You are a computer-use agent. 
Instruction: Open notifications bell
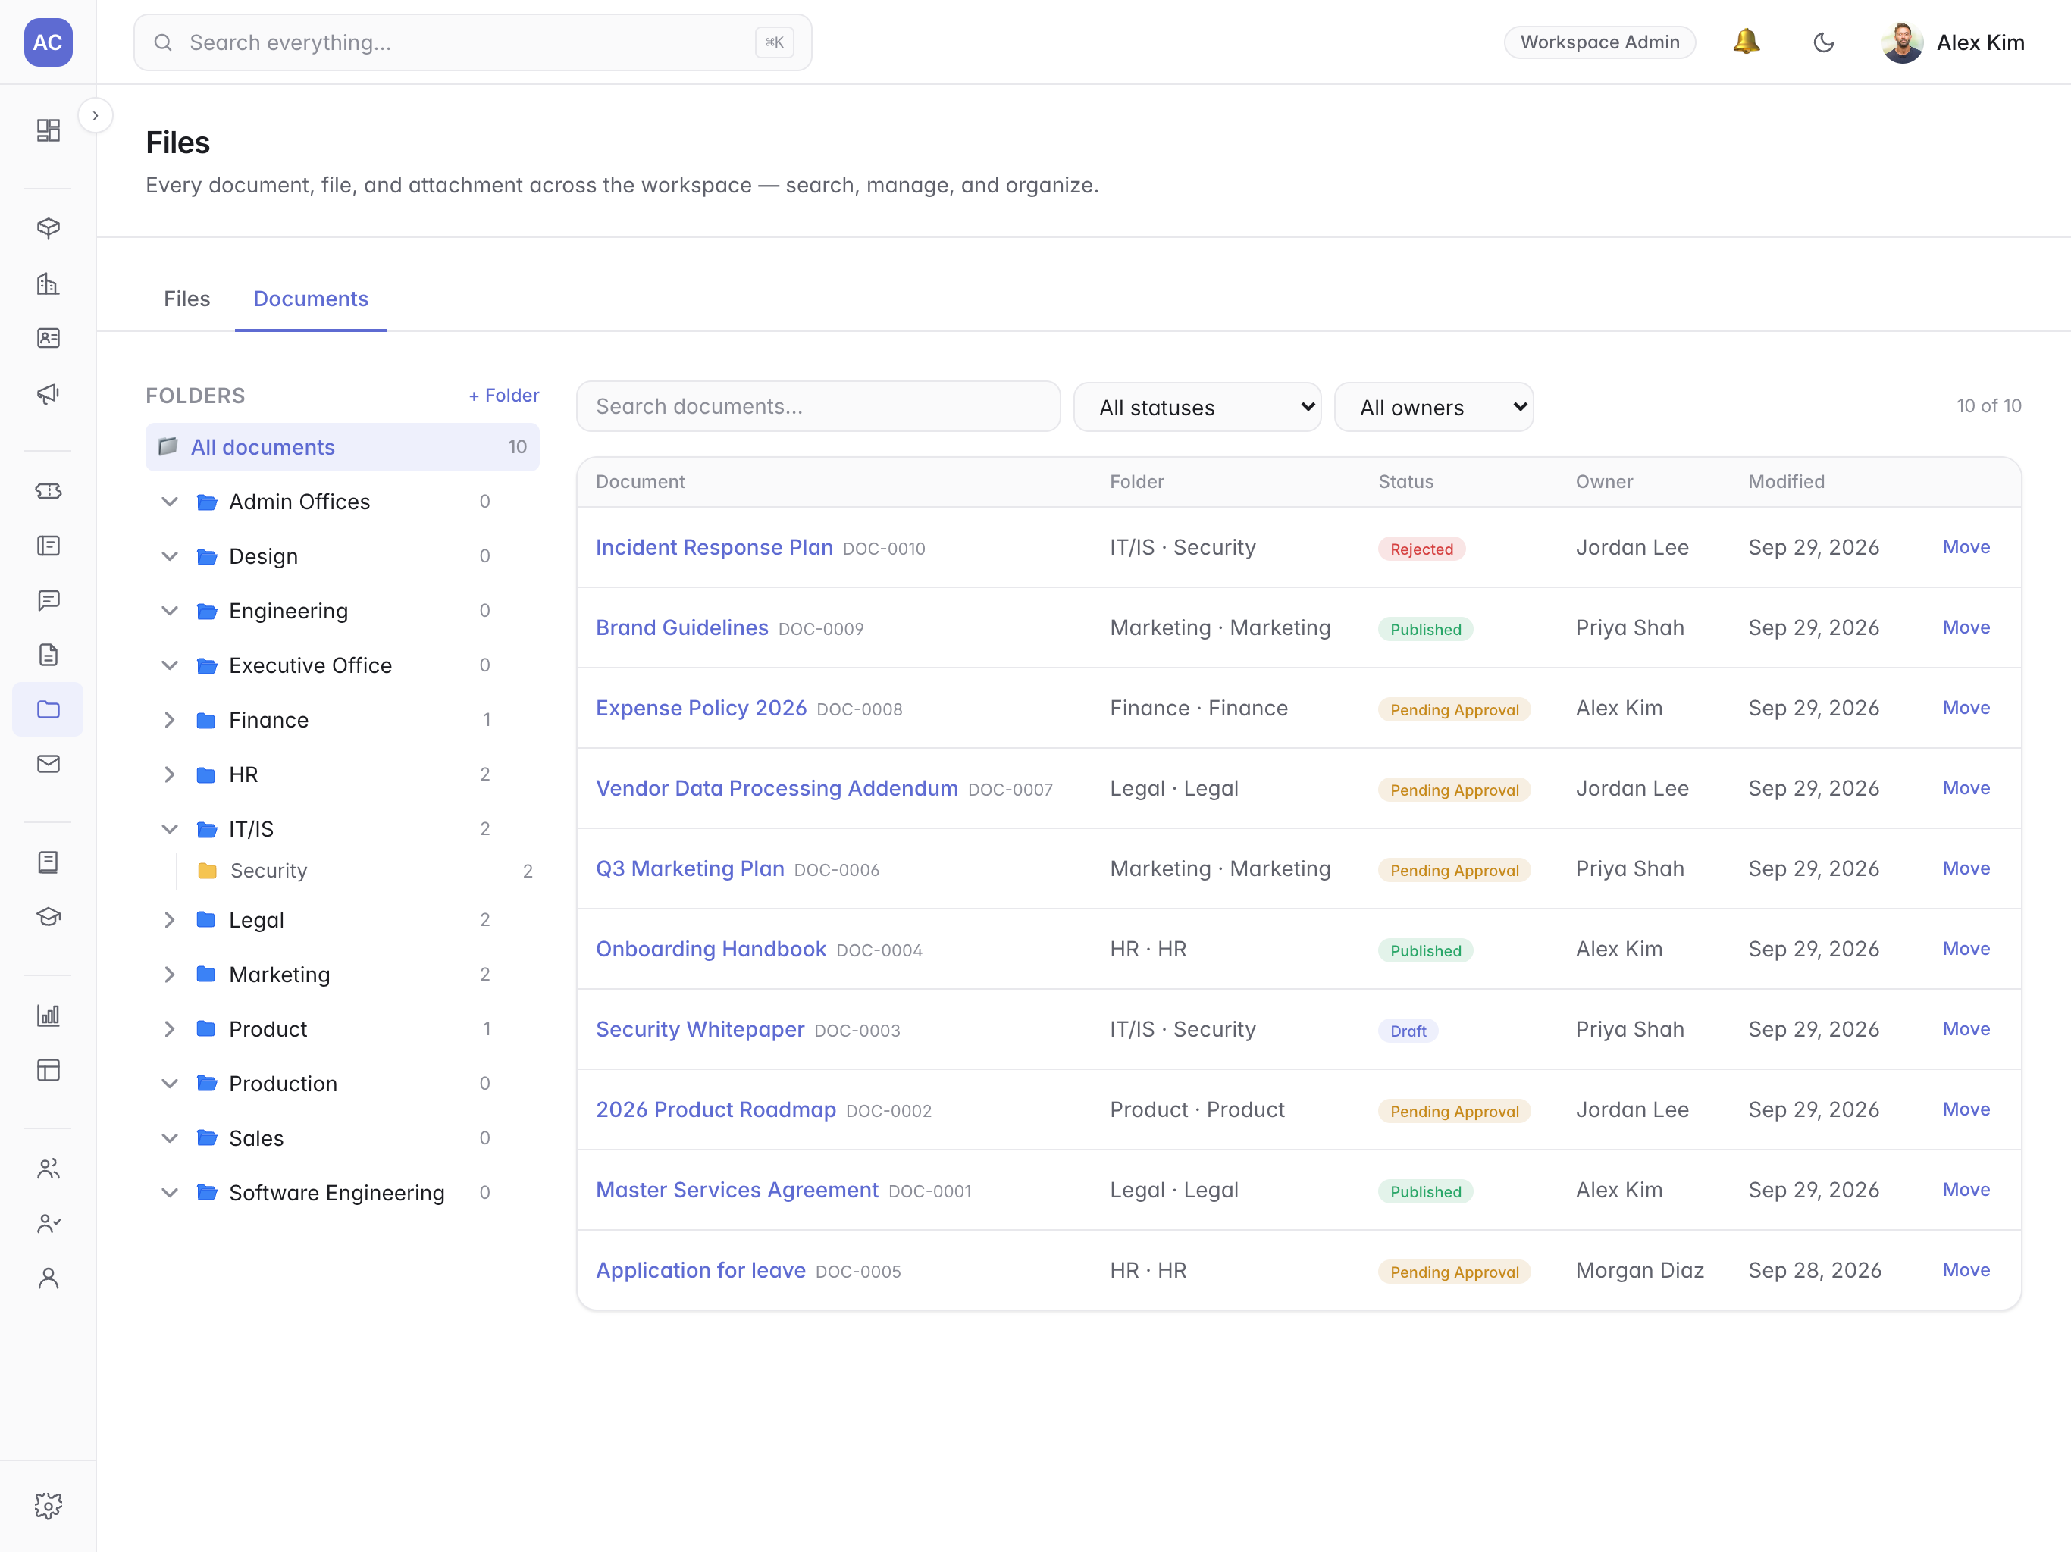(x=1746, y=42)
